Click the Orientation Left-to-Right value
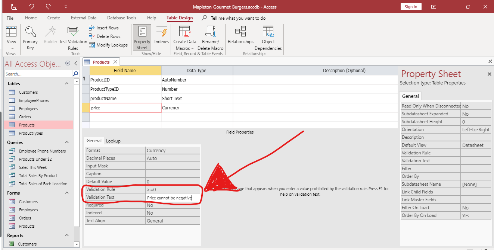The width and height of the screenshot is (494, 250). 476,129
